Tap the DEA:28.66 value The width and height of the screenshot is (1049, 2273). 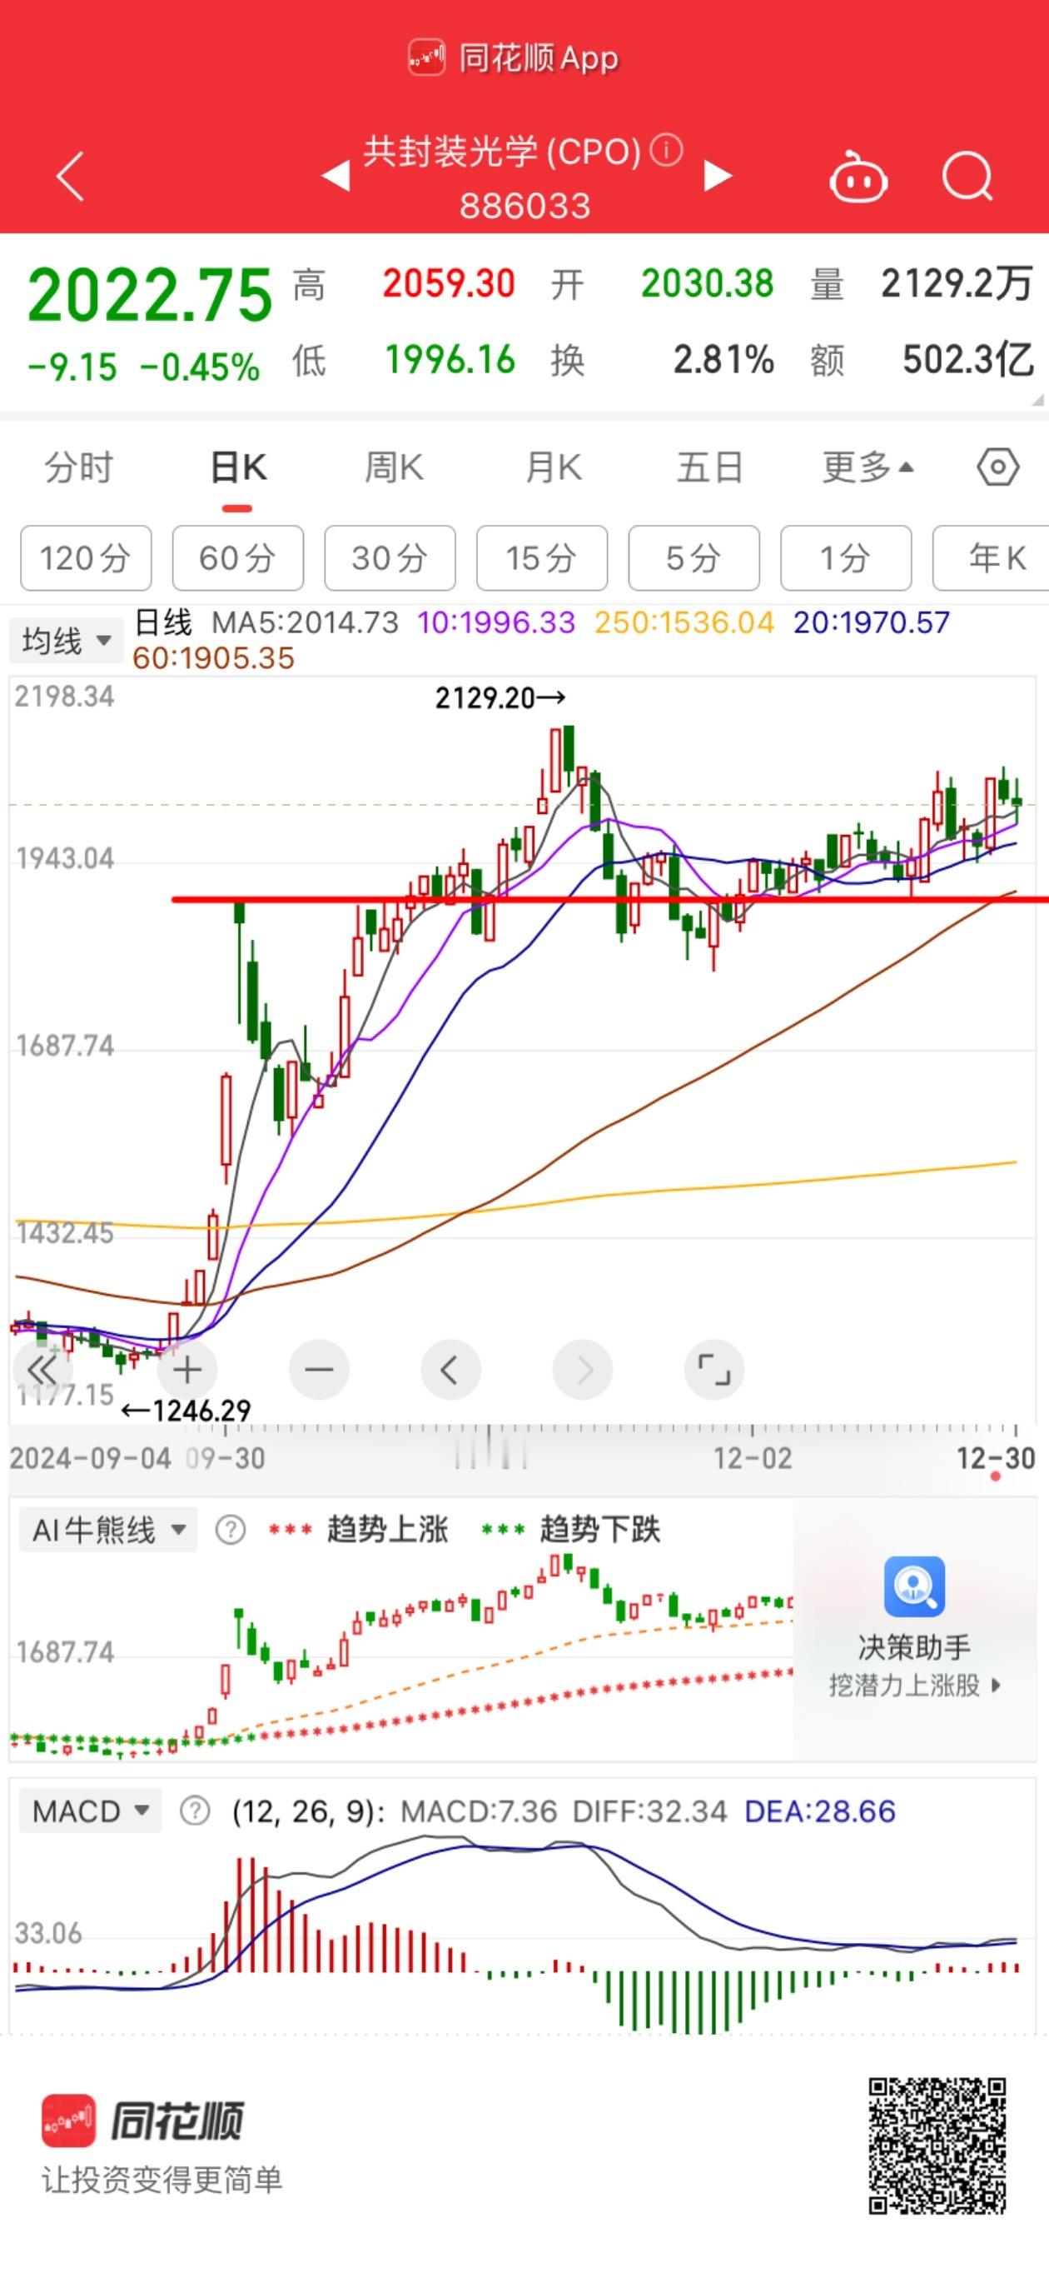pos(820,1811)
